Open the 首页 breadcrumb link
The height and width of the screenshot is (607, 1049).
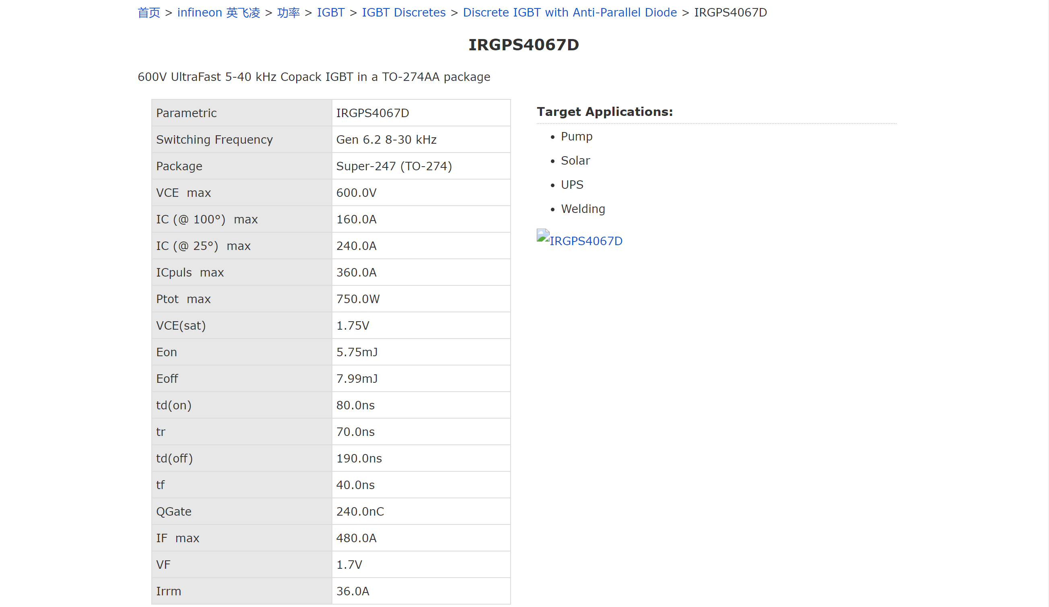pos(148,12)
